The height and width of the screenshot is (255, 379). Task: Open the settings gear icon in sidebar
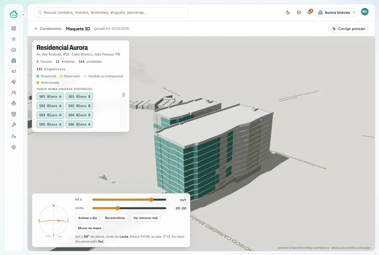14,147
